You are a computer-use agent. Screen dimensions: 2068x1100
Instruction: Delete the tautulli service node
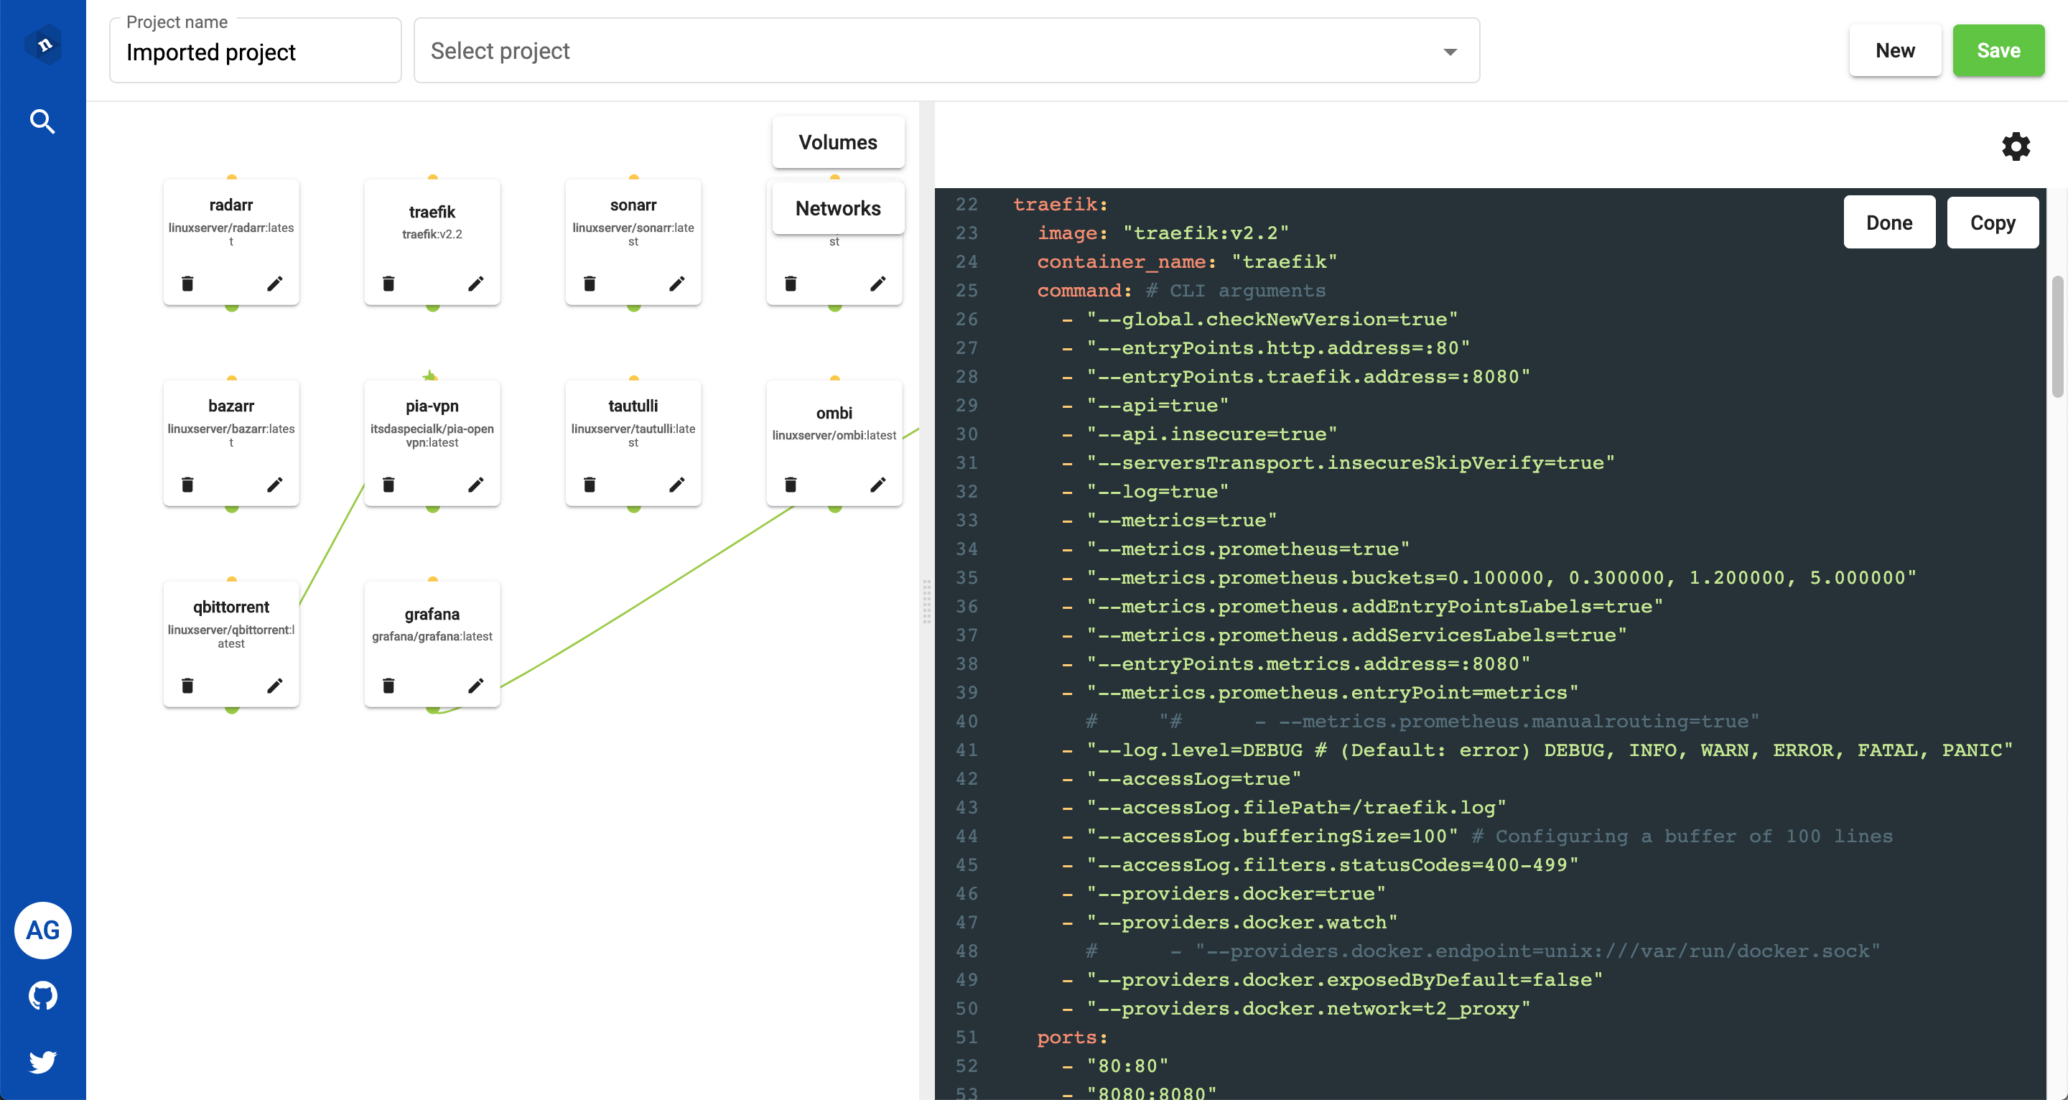[x=590, y=484]
